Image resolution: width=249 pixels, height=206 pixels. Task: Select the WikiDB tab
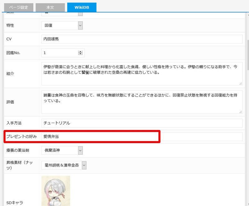click(x=82, y=7)
